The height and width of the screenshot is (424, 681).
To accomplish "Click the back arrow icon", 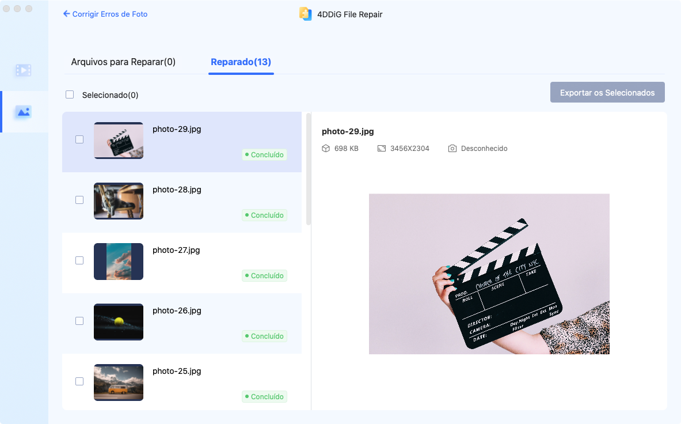I will 66,14.
